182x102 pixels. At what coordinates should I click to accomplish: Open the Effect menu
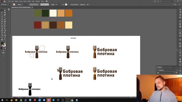point(29,1)
